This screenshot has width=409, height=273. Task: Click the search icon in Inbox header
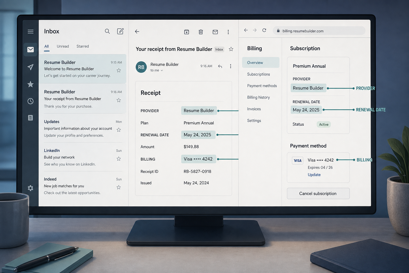point(107,31)
